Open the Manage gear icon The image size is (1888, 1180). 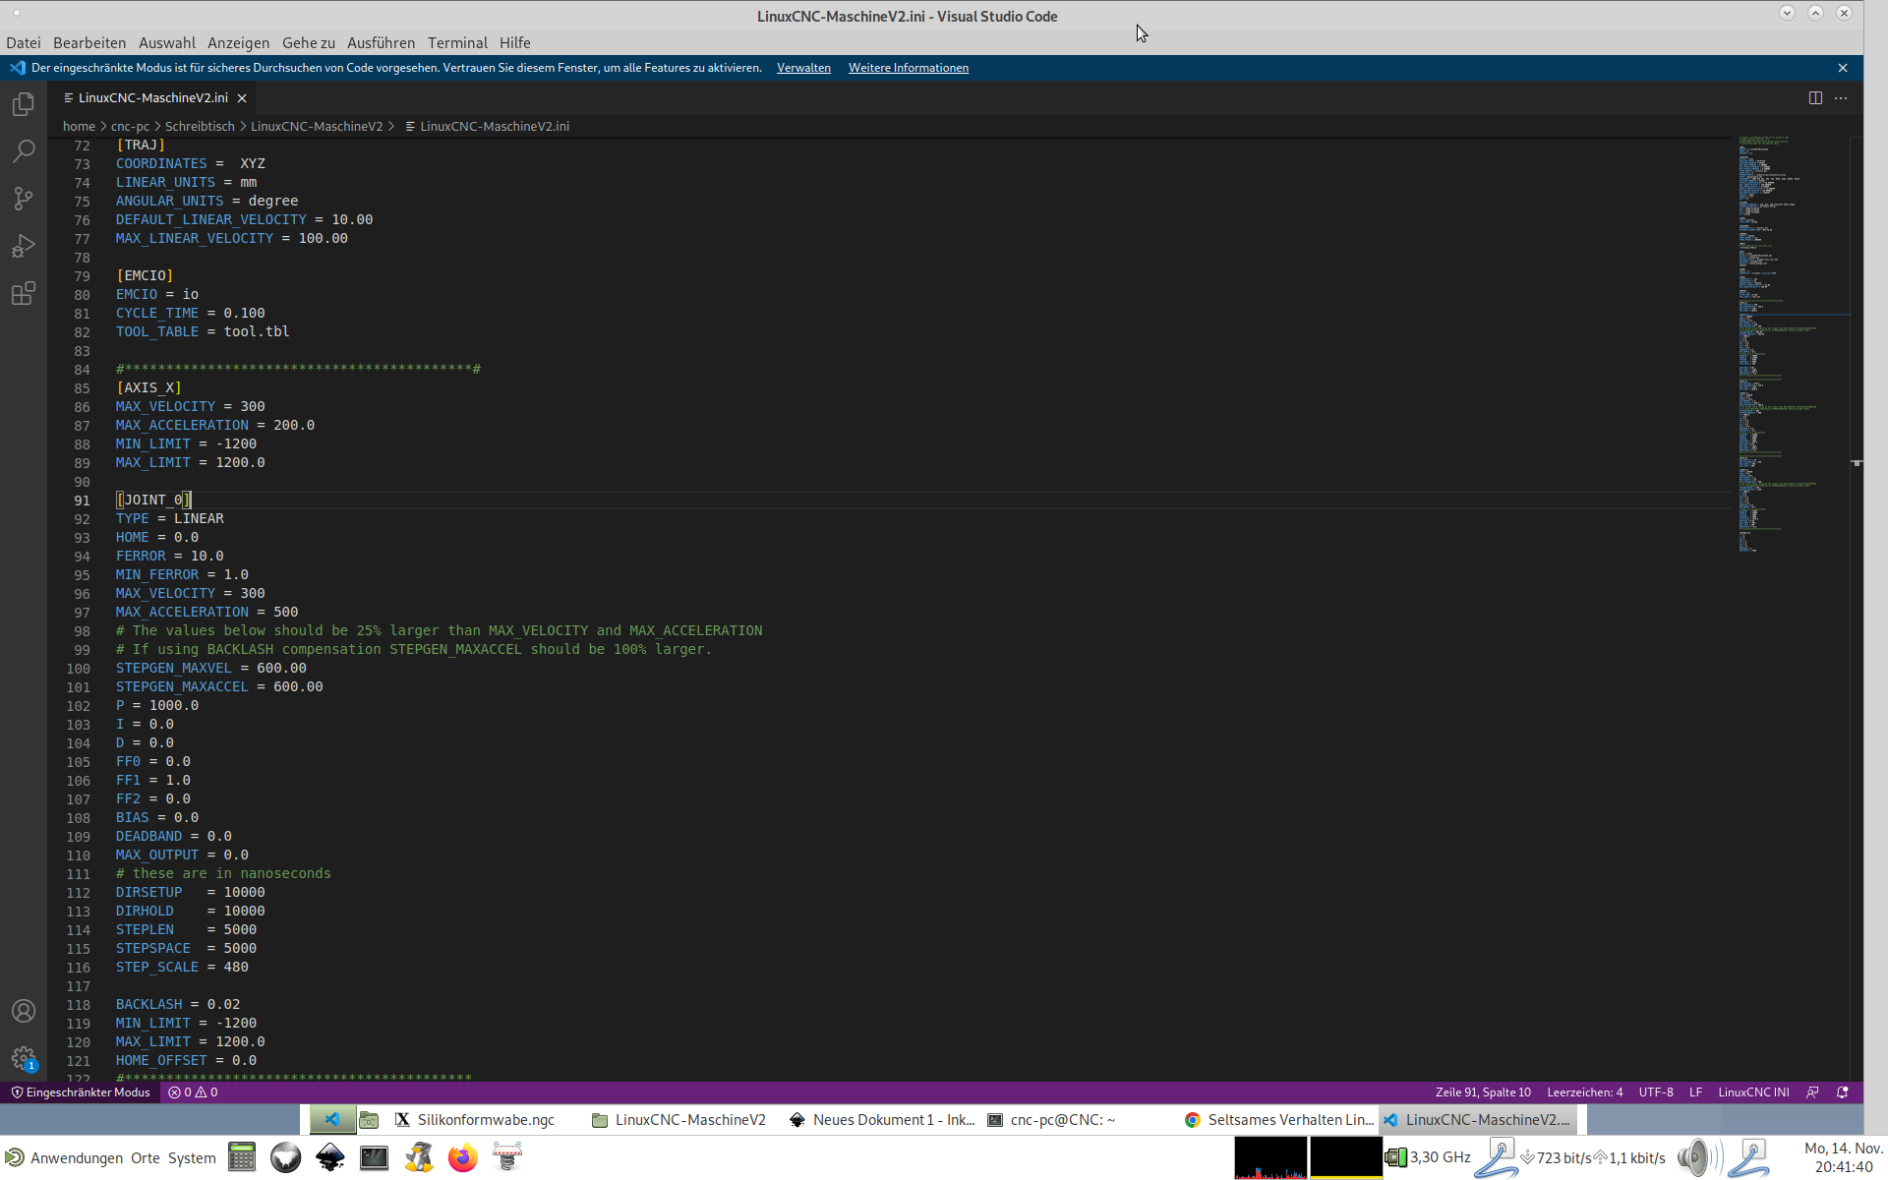pos(24,1058)
